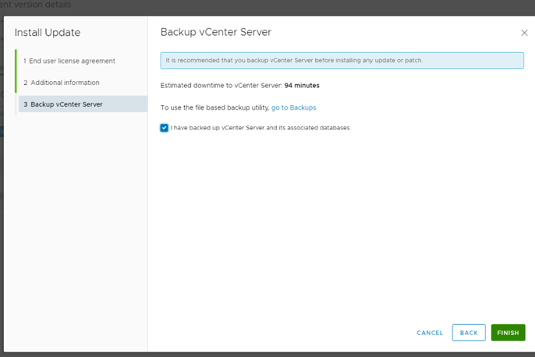Click the 'Backup vCenter Server' heading

216,32
